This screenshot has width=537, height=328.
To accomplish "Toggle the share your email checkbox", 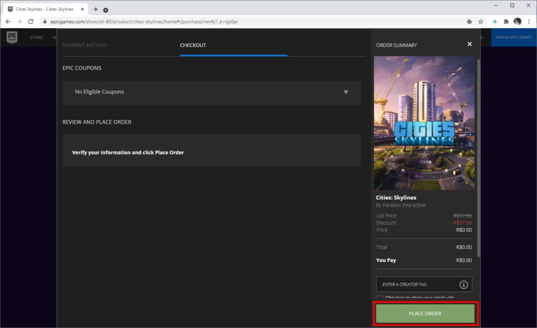I will pos(380,297).
